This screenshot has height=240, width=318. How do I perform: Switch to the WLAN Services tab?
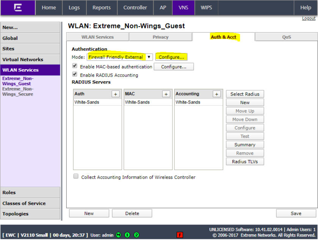[x=97, y=37]
